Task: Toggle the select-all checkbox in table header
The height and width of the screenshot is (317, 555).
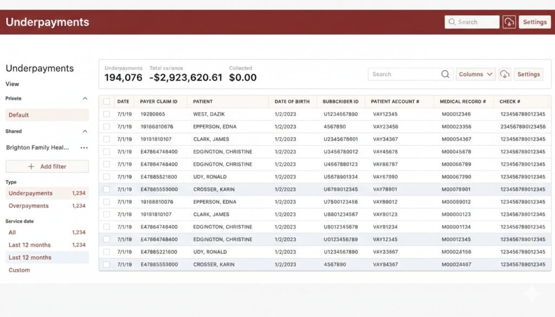Action: 107,101
